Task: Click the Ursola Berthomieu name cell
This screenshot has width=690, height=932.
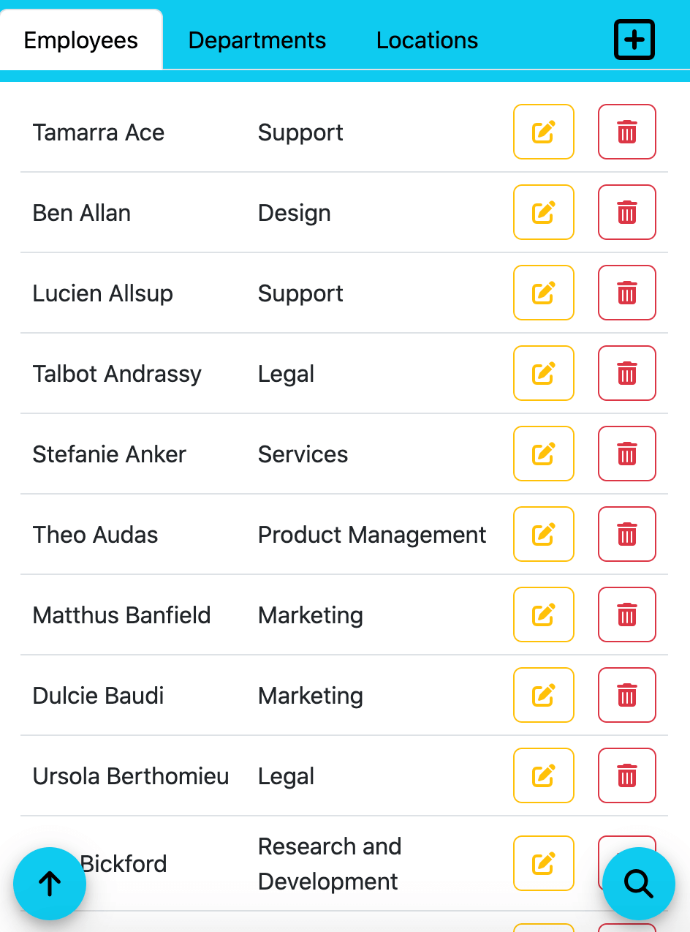Action: [x=131, y=776]
